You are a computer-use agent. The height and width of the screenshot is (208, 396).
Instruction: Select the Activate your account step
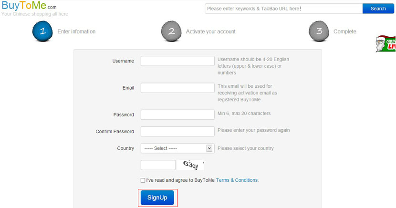(x=210, y=31)
